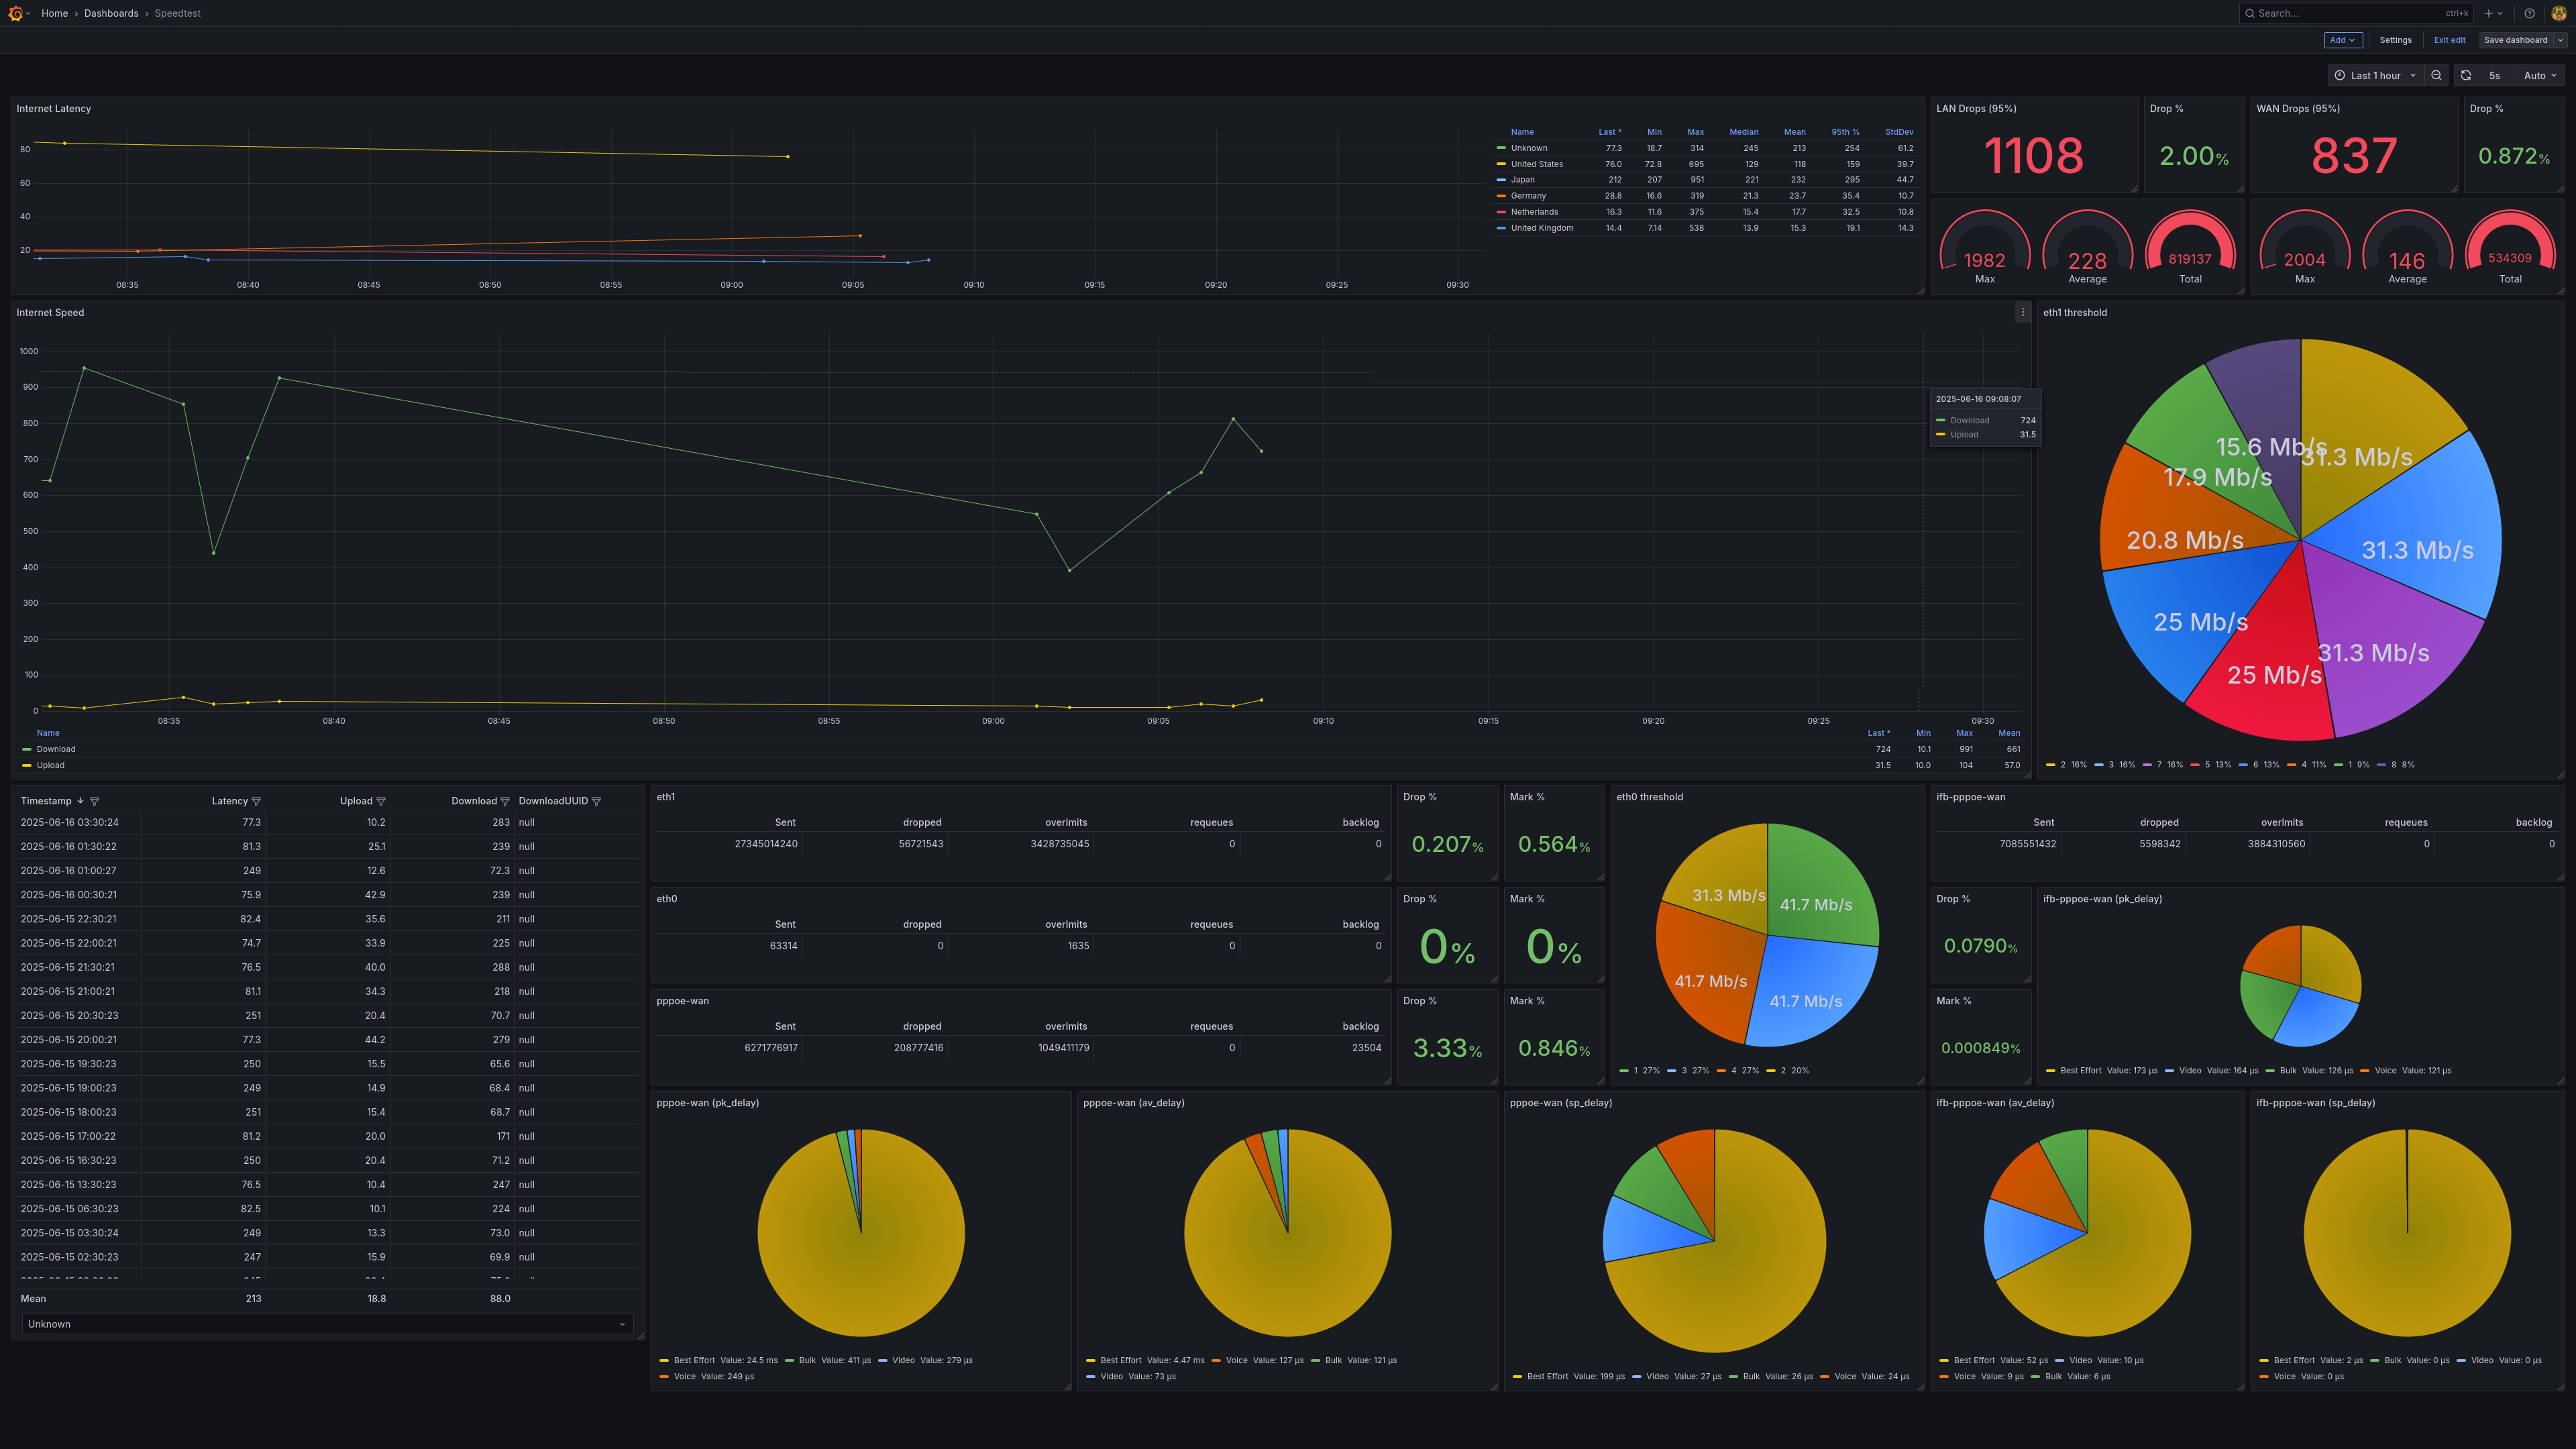Expand the breadcrumb chevron next to Grafana logo
2576x1449 pixels.
(29, 13)
